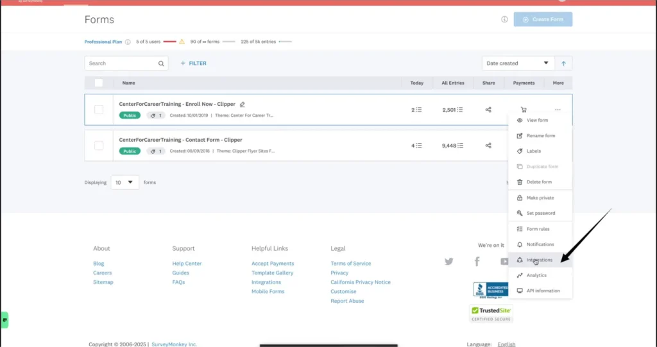Click the info icon next to Create Form
The image size is (657, 347).
pos(504,19)
